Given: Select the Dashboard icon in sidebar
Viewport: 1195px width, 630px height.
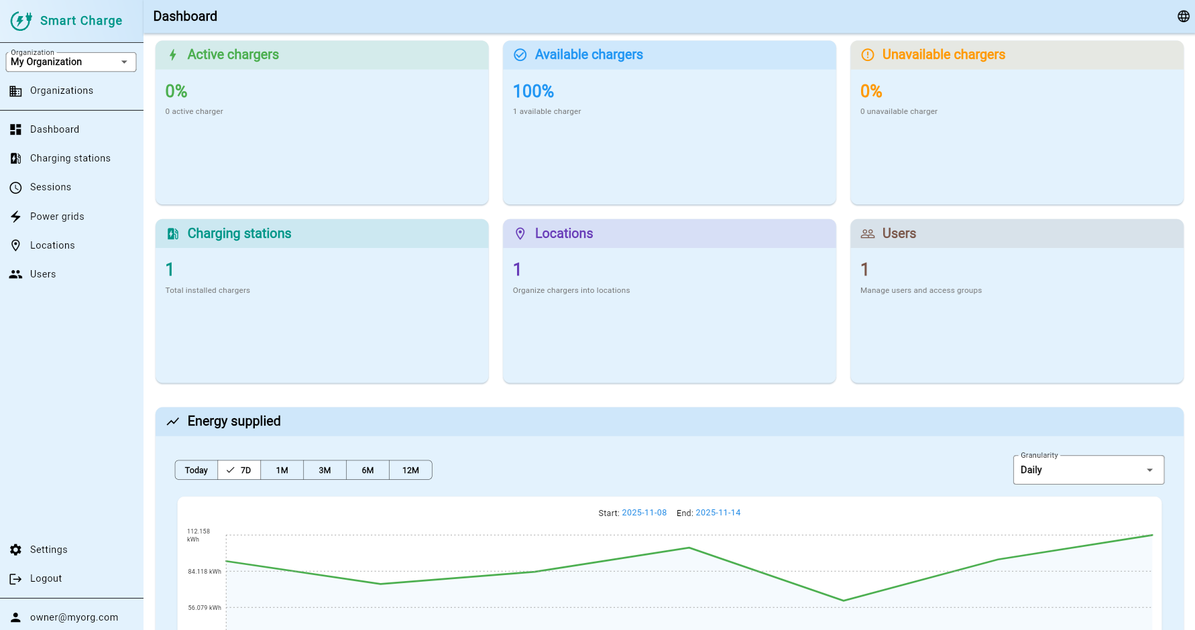Looking at the screenshot, I should [x=16, y=129].
